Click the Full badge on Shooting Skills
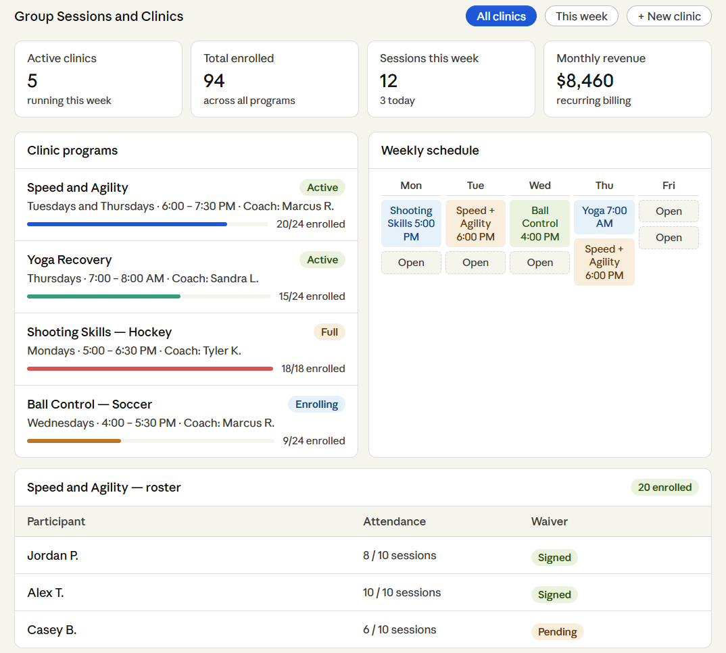Screen dimensions: 726x653 coord(329,332)
